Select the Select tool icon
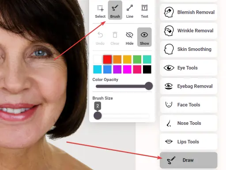 tap(100, 8)
